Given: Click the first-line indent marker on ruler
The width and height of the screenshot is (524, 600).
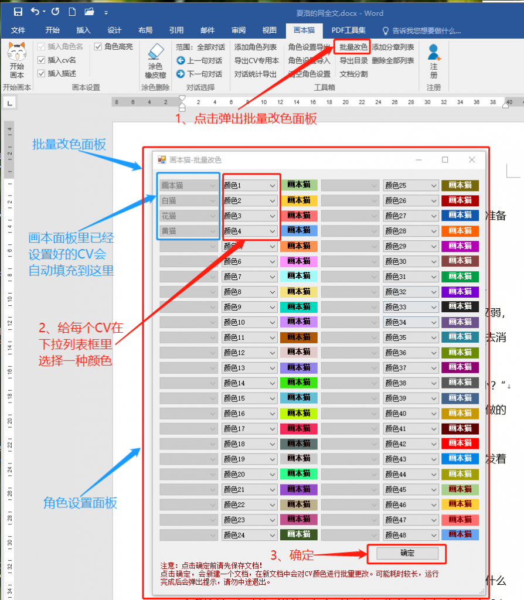Looking at the screenshot, I should [x=182, y=98].
